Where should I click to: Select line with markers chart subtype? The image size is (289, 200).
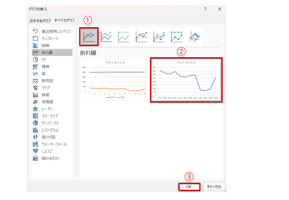coord(141,37)
